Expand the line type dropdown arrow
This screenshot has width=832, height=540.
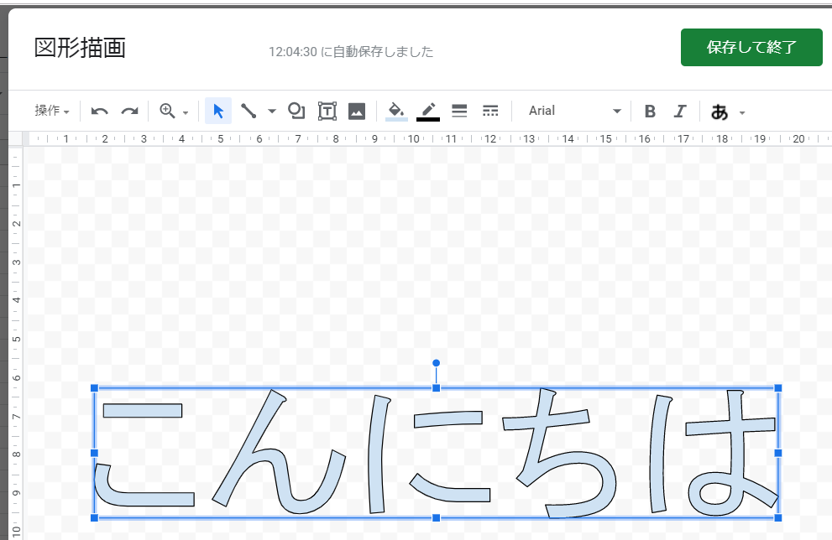pos(272,112)
